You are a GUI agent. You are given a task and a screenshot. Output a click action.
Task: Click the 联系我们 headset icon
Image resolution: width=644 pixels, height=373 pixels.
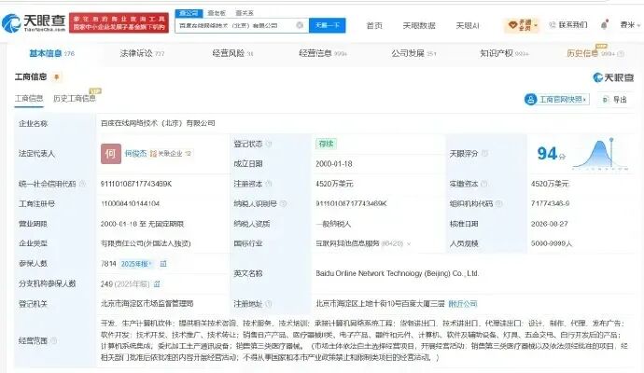click(553, 25)
